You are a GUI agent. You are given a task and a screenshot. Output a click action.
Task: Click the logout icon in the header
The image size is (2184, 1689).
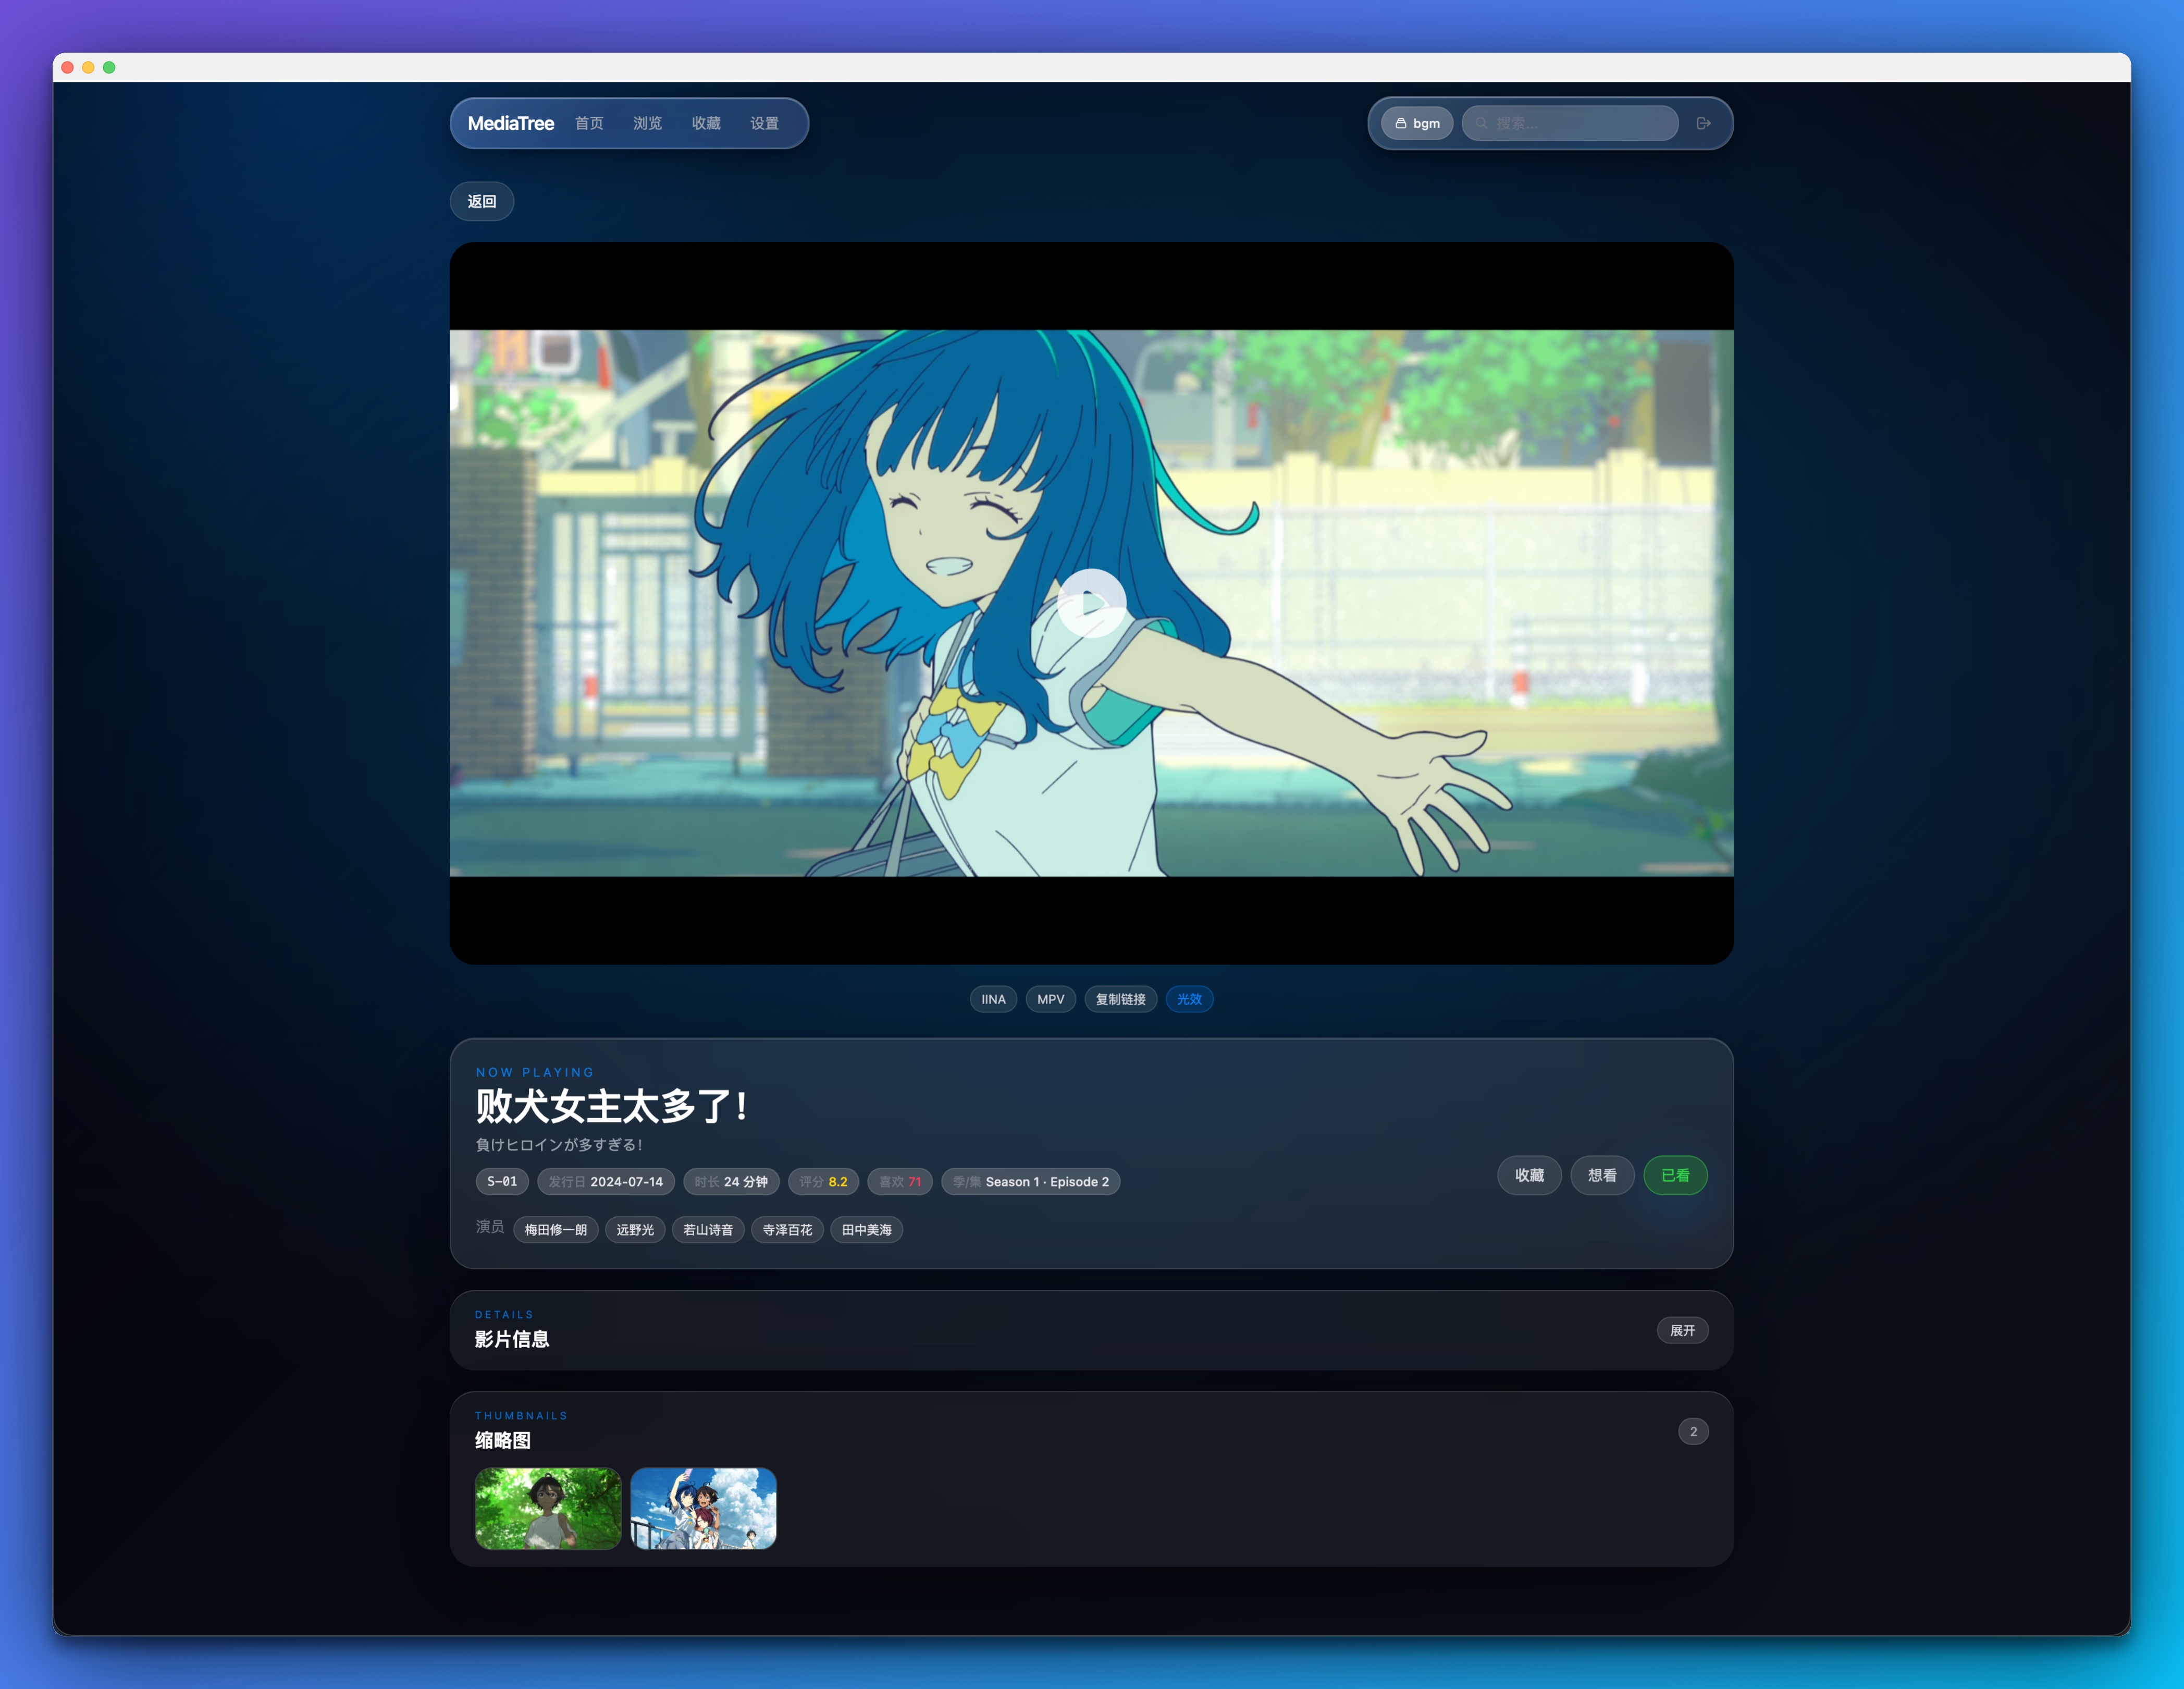1703,123
